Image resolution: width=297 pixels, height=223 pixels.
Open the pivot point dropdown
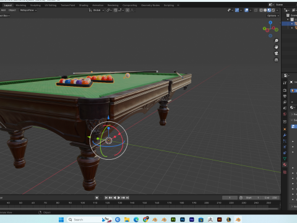click(109, 10)
